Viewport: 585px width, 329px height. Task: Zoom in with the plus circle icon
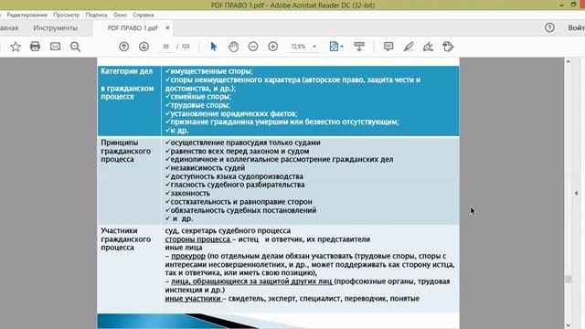[x=273, y=47]
